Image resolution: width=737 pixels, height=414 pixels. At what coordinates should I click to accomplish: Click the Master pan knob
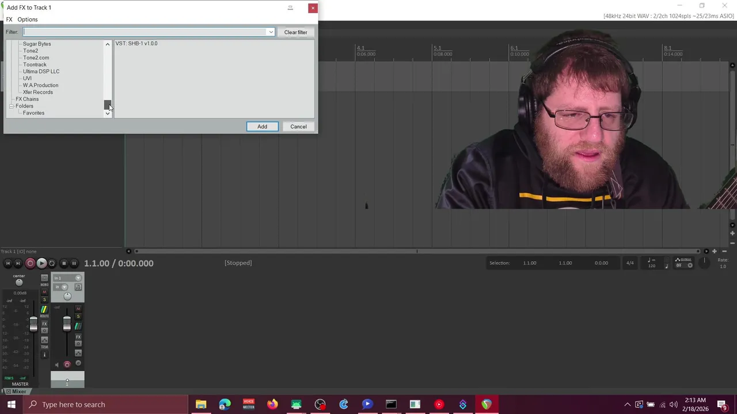tap(19, 282)
